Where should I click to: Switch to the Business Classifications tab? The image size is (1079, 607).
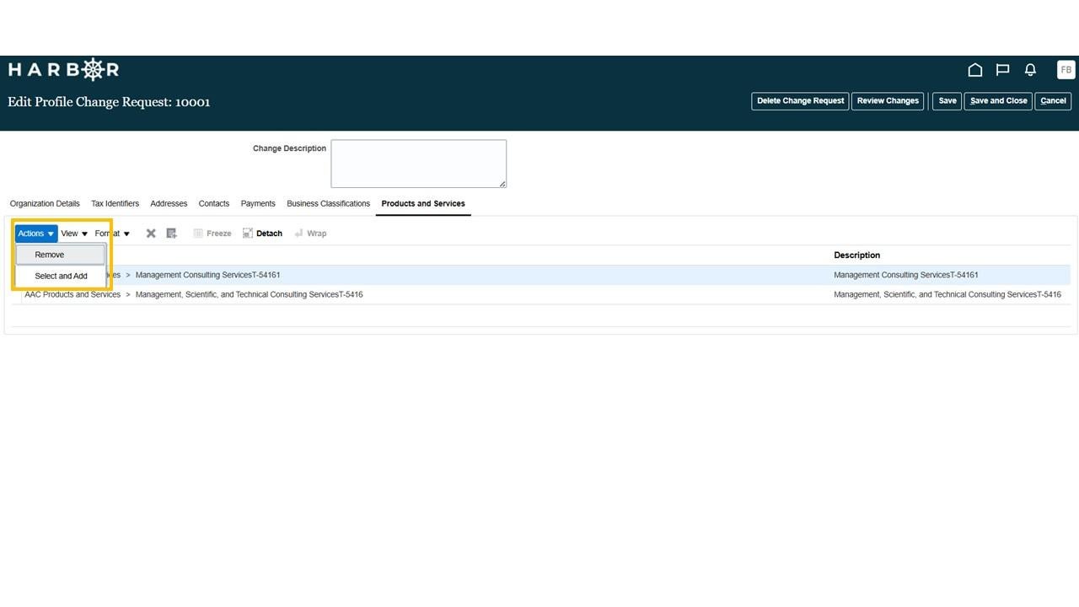point(328,203)
